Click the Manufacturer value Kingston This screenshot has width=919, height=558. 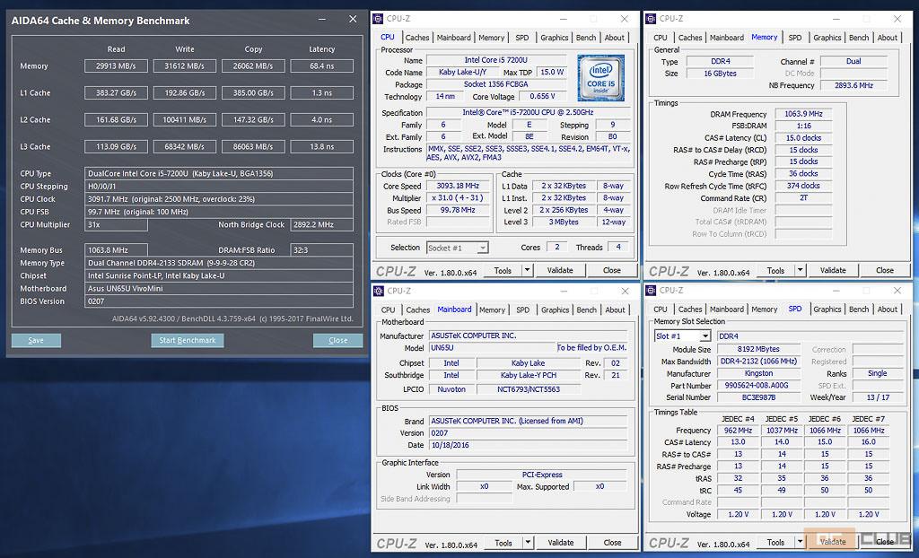759,373
